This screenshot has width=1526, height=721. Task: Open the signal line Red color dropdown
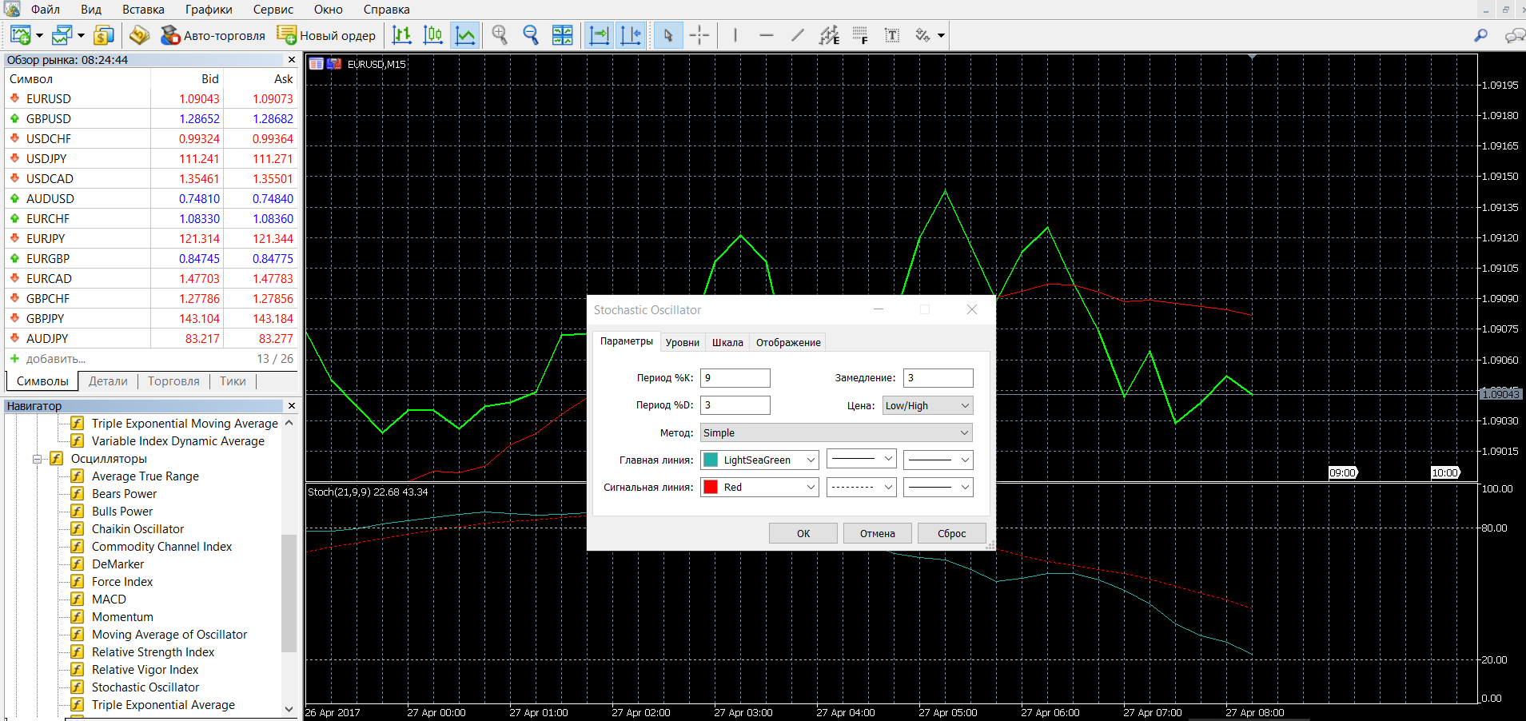tap(759, 487)
